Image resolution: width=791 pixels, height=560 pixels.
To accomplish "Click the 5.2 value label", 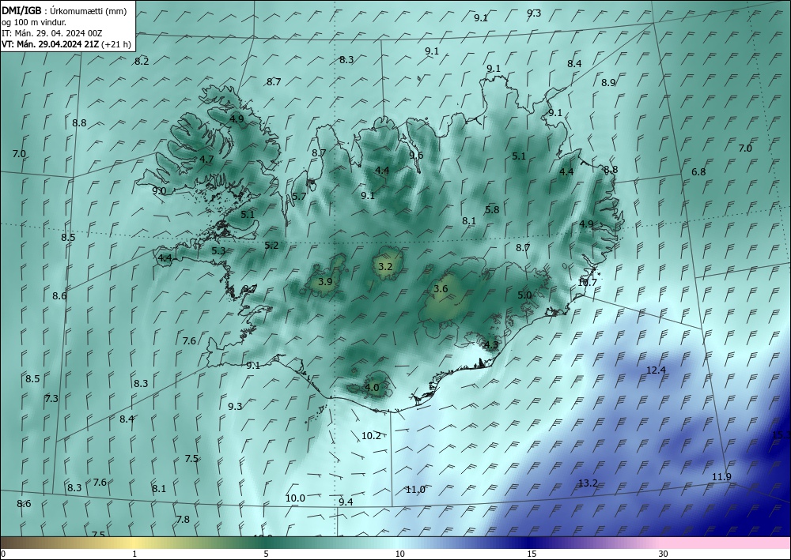I will click(x=271, y=246).
